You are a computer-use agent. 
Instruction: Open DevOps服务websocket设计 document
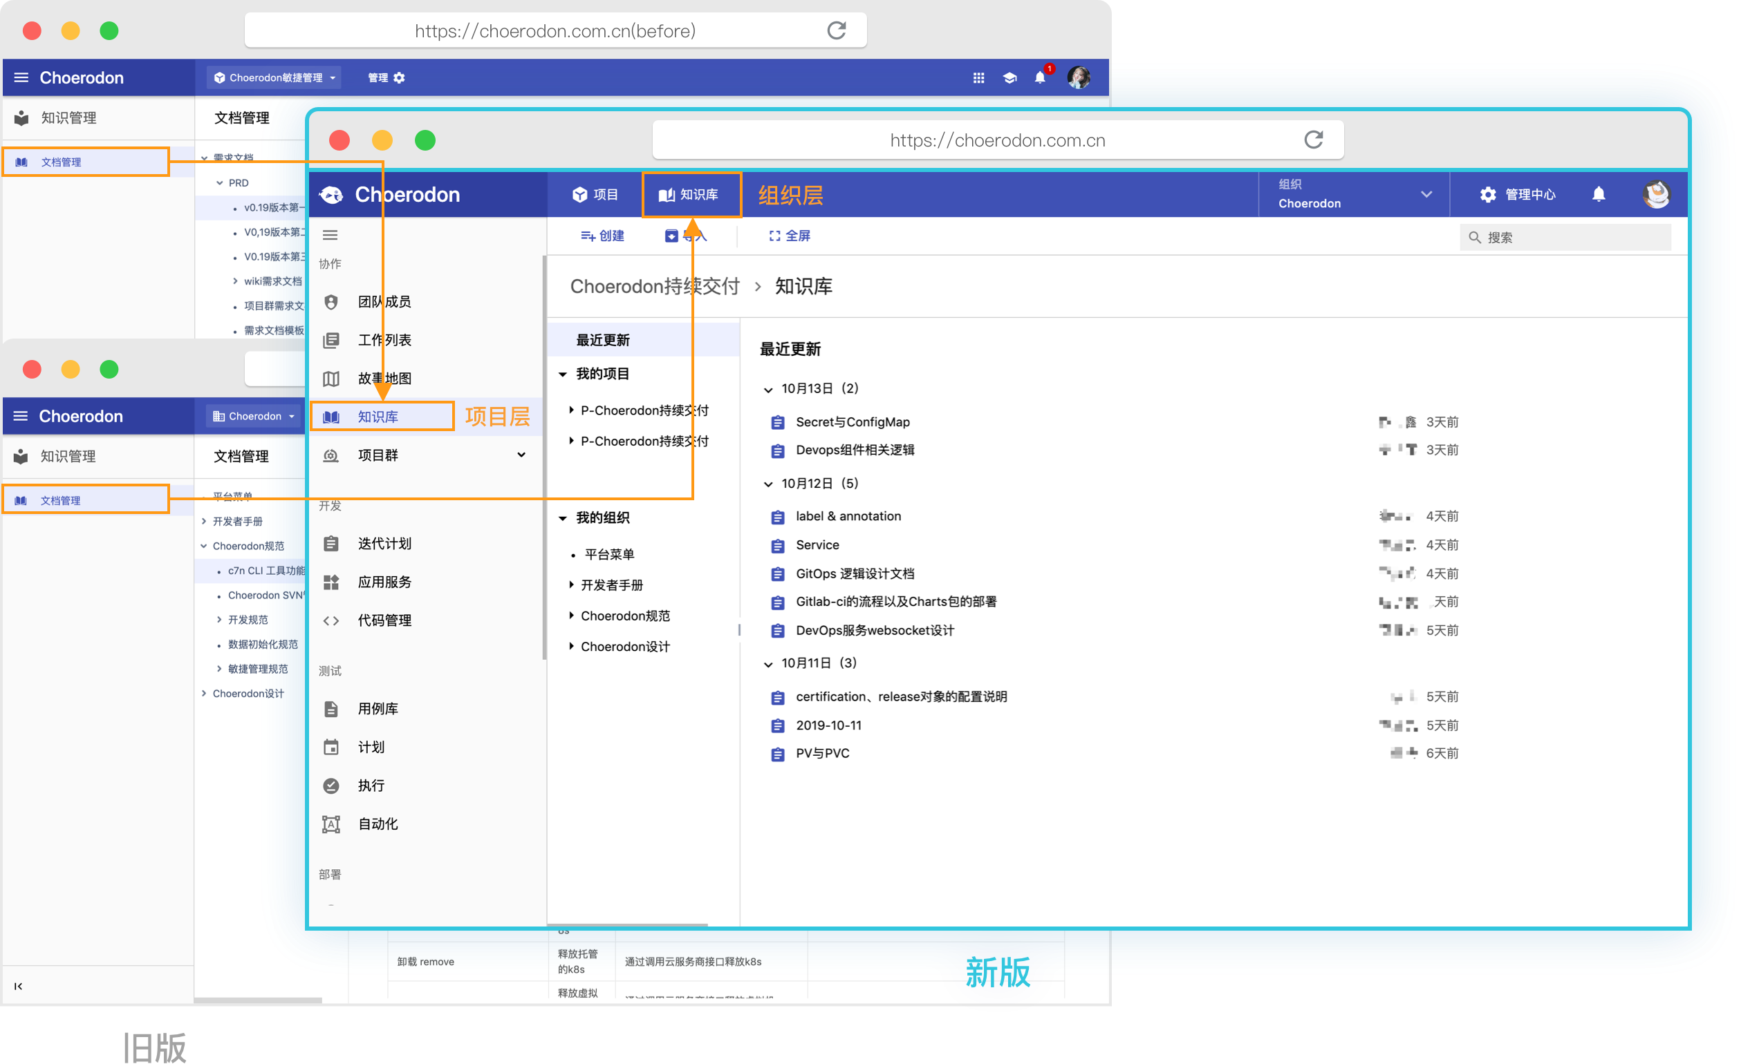point(875,630)
